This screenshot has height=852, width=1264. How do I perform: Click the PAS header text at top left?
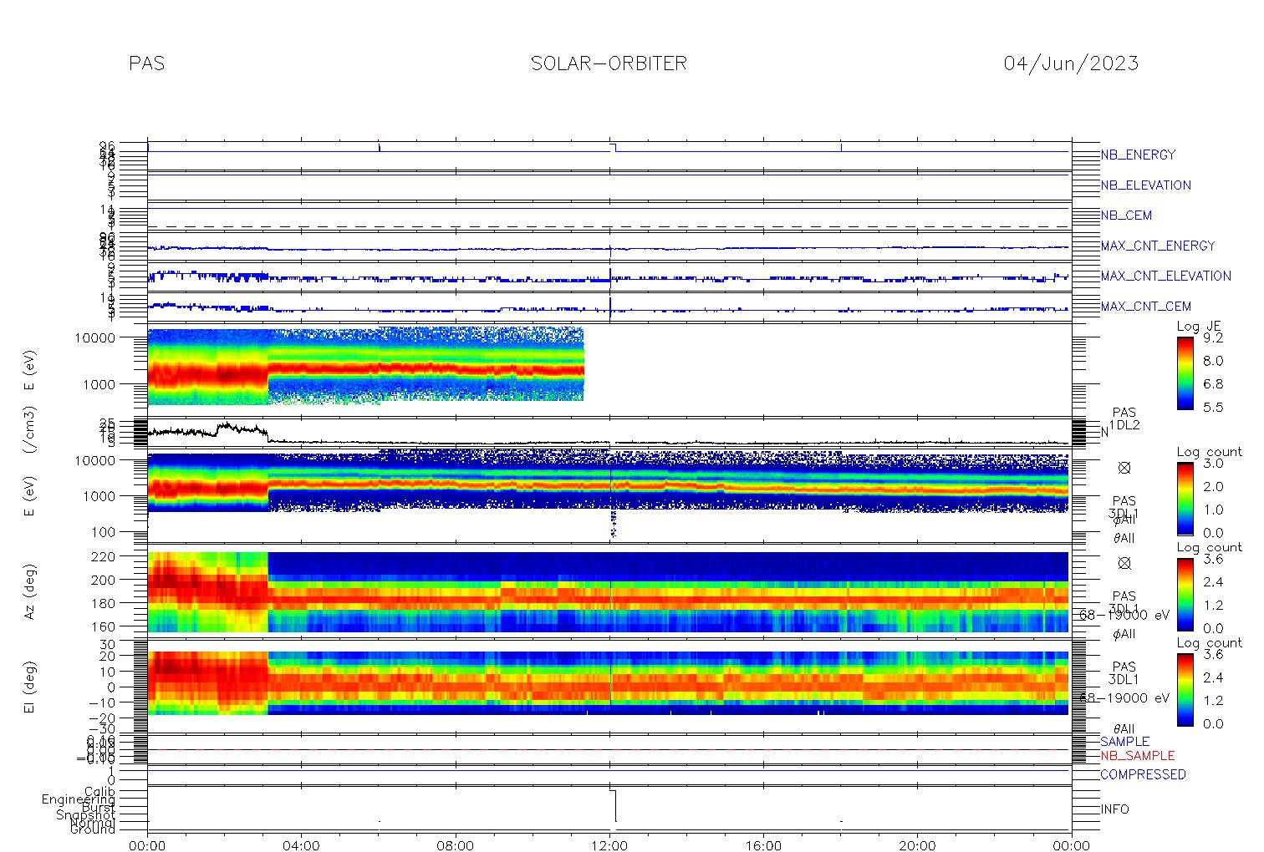coord(146,63)
